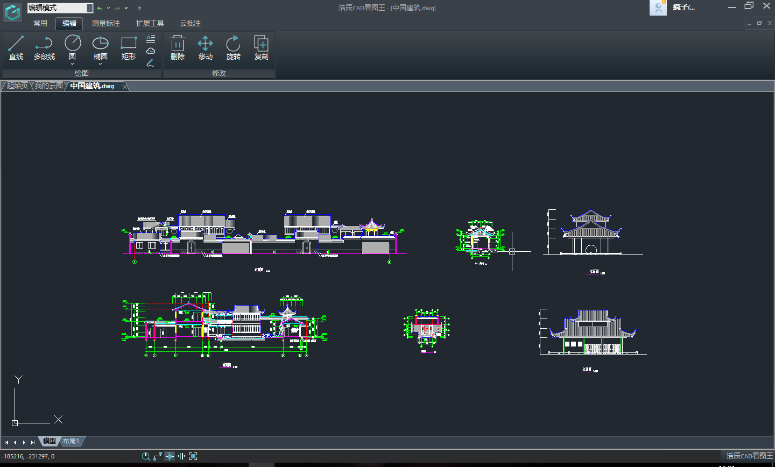The height and width of the screenshot is (467, 775).
Task: Open the 常用 ribbon tab
Action: (40, 23)
